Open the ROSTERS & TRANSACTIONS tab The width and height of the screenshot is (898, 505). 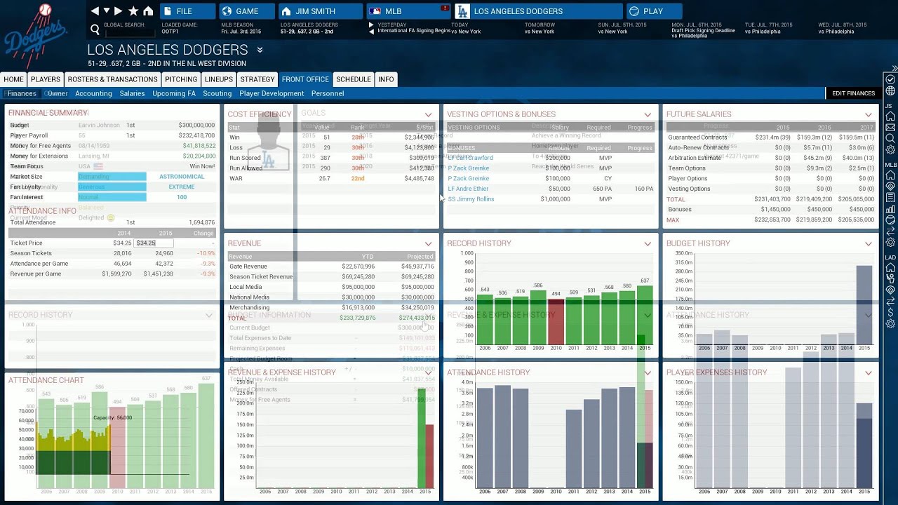pos(112,79)
